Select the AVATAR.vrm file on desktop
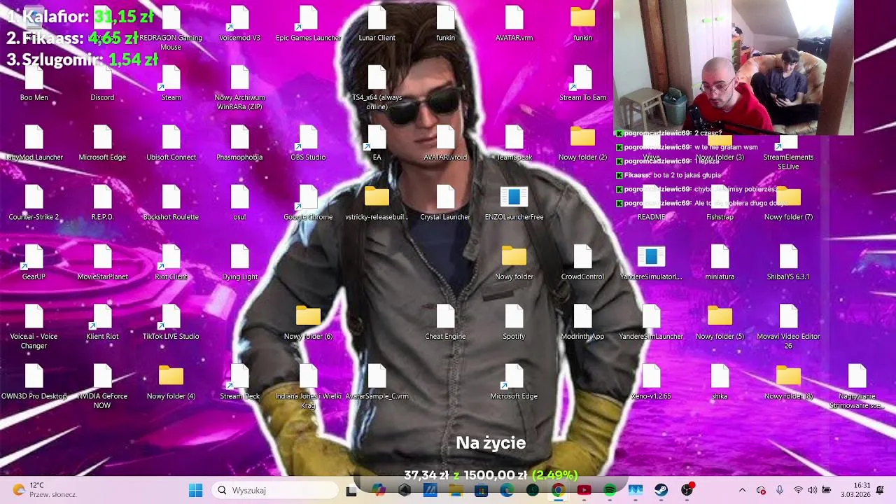 (x=514, y=24)
